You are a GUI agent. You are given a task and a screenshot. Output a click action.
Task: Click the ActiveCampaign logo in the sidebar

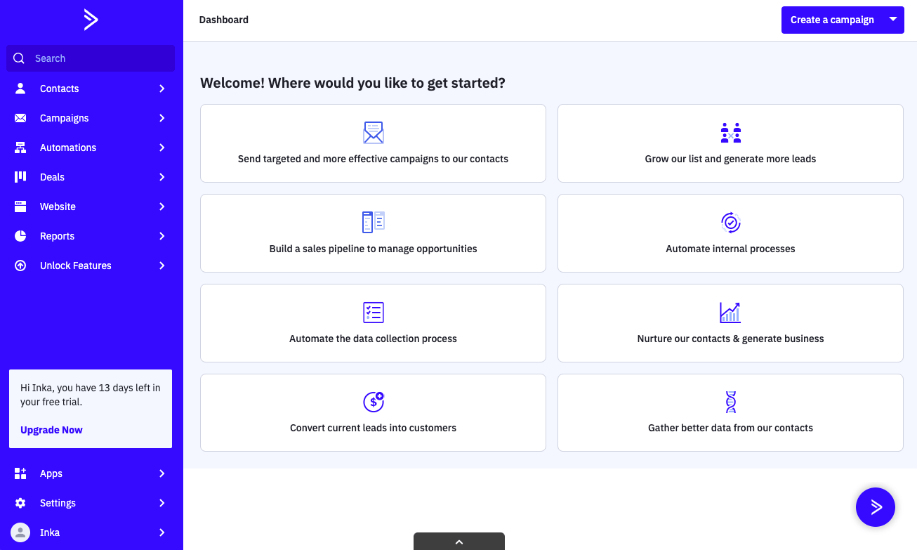point(91,20)
